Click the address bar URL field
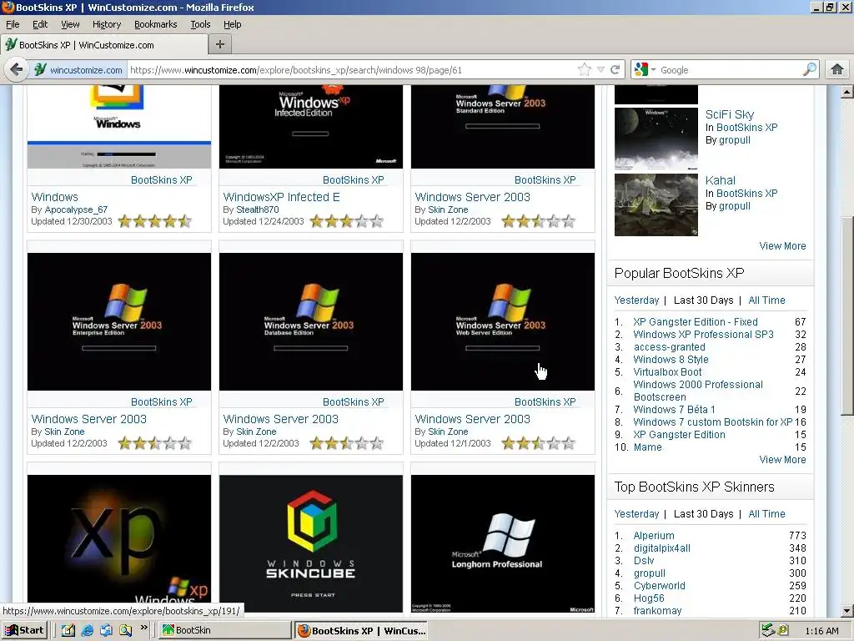Viewport: 854px width, 641px height. click(351, 70)
